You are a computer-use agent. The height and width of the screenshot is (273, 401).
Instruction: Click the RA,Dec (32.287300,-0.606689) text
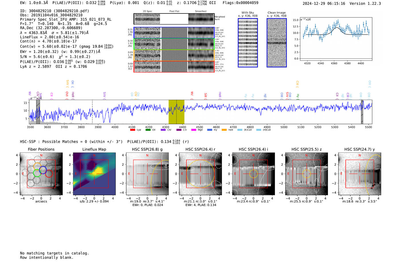click(x=51, y=28)
